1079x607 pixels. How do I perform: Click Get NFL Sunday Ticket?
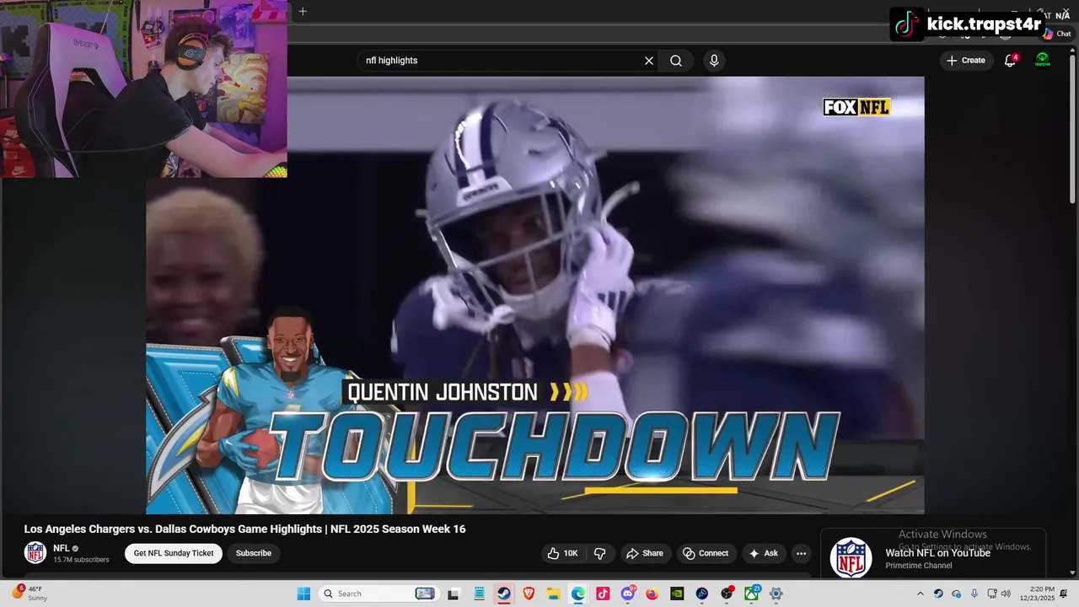[174, 553]
